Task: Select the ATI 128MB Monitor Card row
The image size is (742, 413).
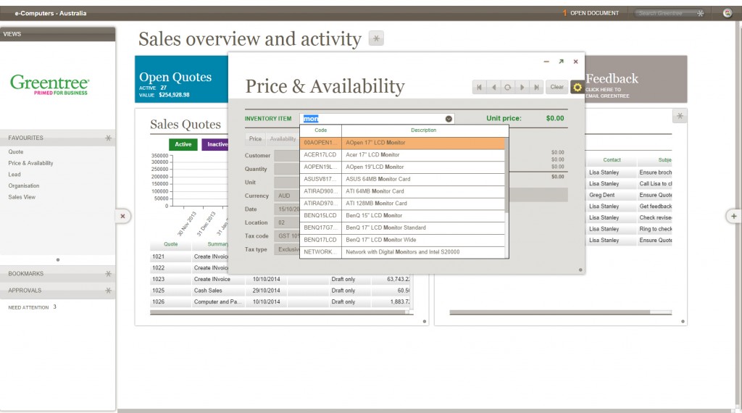Action: [403, 204]
